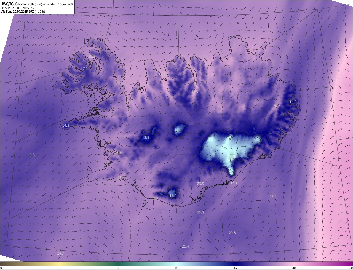Viewport: 353px width, 270px height.
Task: Click the color scale tick label 10
Action: point(176,268)
